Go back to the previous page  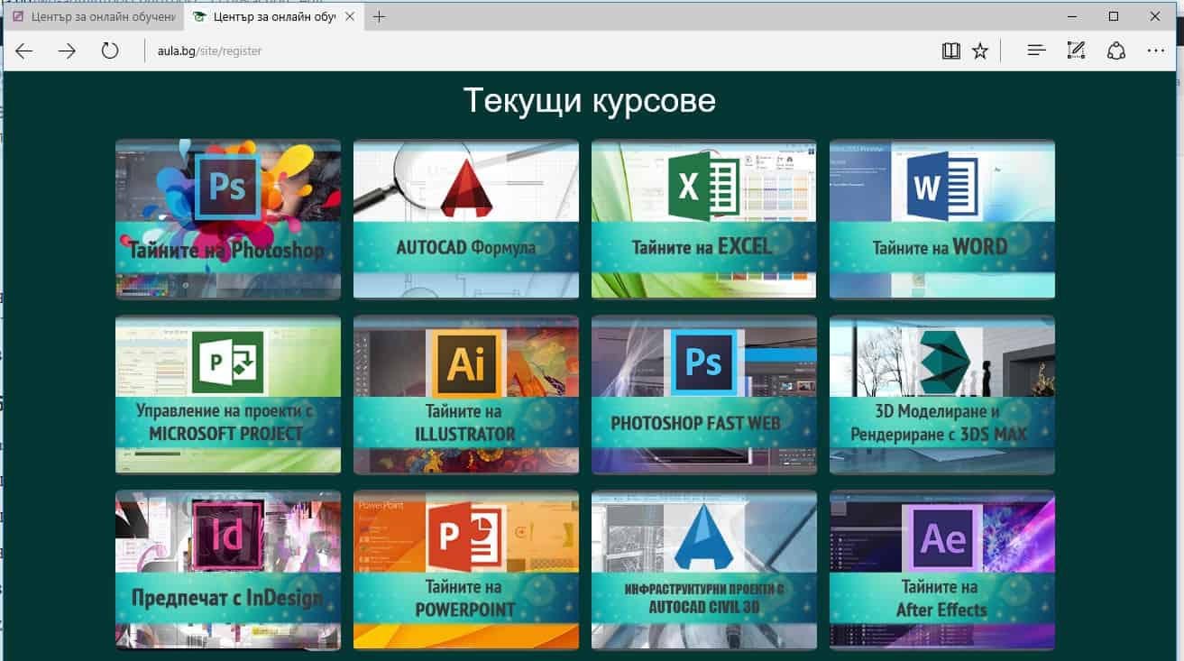(x=23, y=51)
